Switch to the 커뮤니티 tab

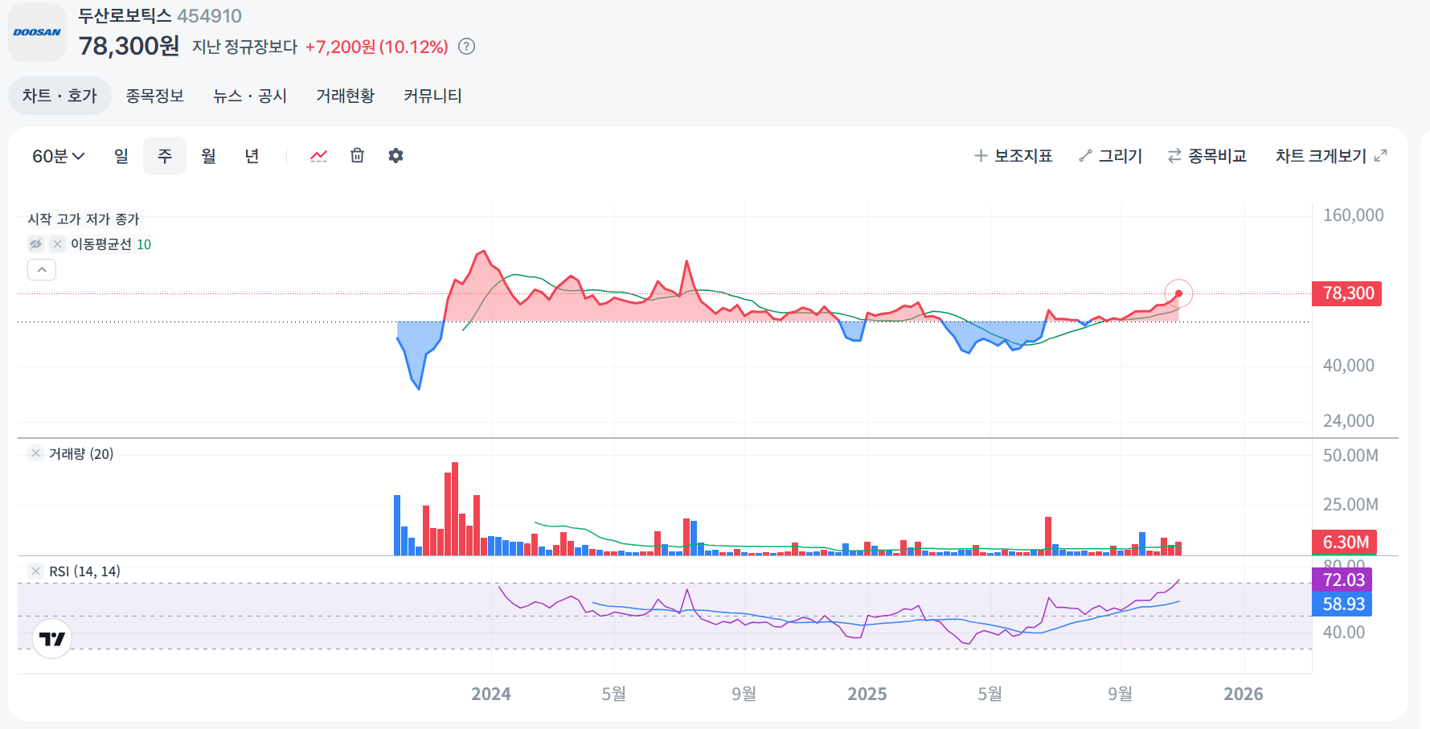coord(432,96)
